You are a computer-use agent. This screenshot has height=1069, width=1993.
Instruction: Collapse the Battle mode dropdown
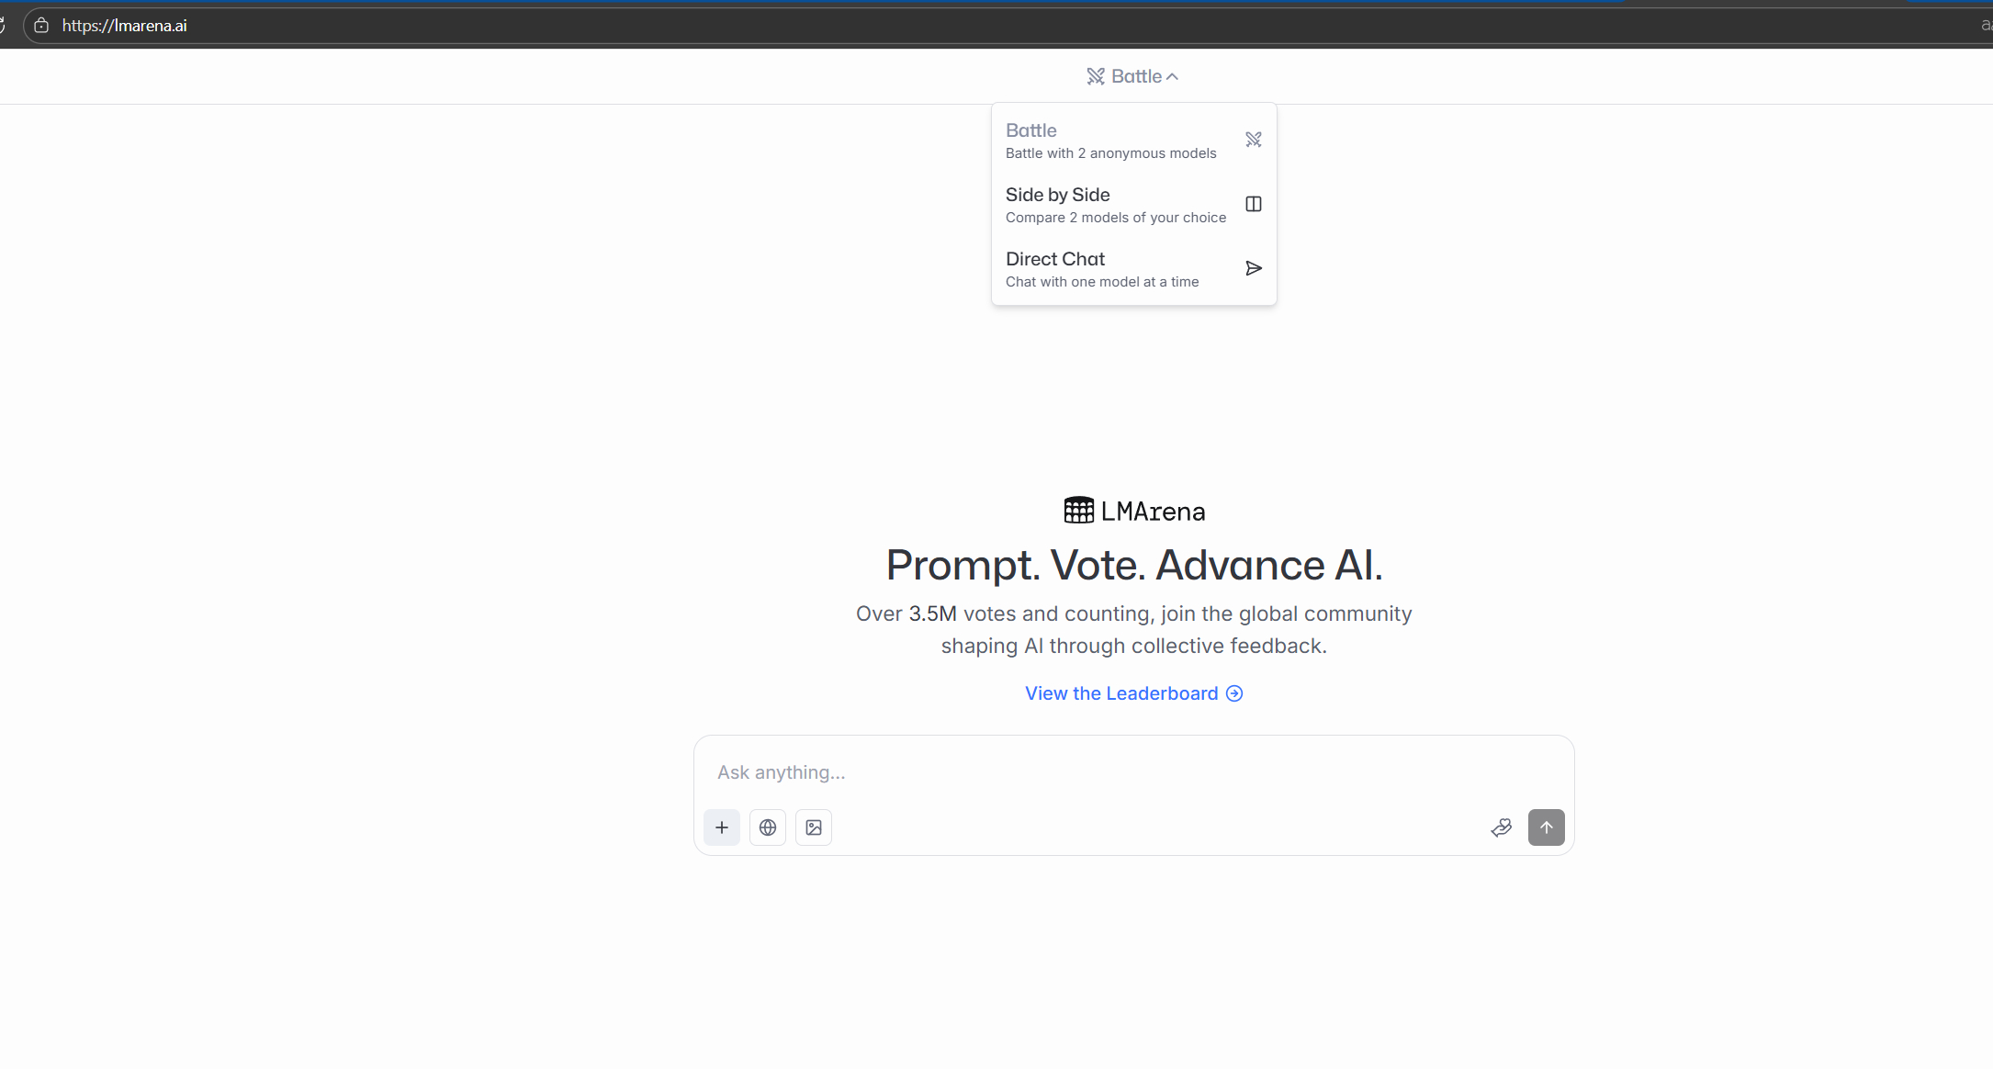1132,76
